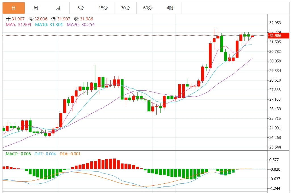Switch to the 周 weekly tab
The height and width of the screenshot is (193, 295).
click(x=36, y=8)
